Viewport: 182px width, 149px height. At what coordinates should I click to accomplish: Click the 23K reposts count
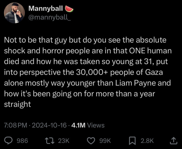[x=64, y=141]
